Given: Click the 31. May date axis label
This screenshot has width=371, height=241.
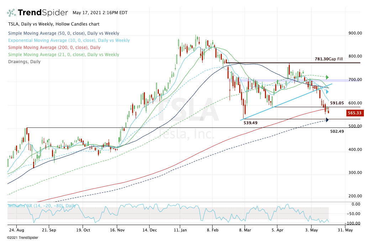Looking at the screenshot, I should [345, 230].
